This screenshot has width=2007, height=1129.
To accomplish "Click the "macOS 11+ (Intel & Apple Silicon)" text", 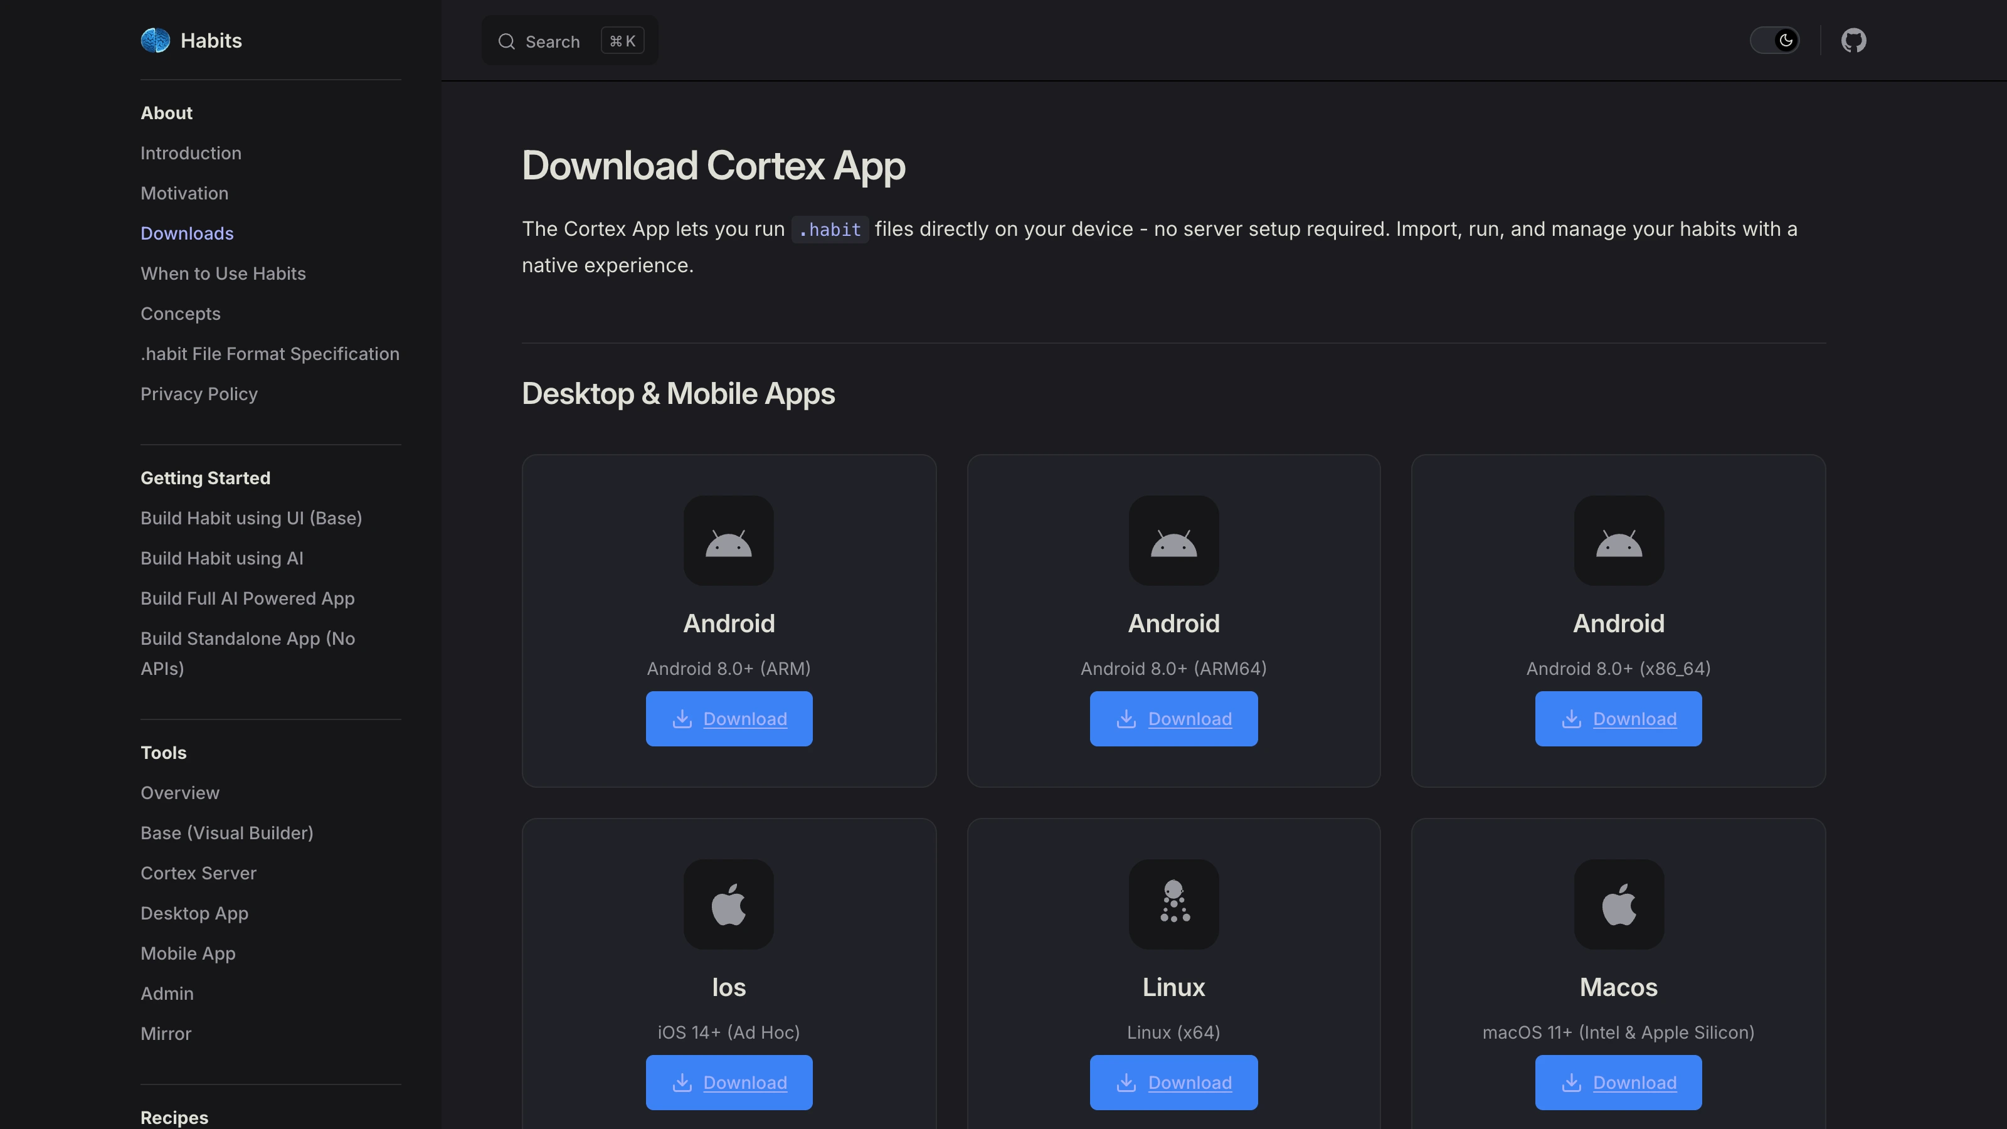I will point(1618,1032).
